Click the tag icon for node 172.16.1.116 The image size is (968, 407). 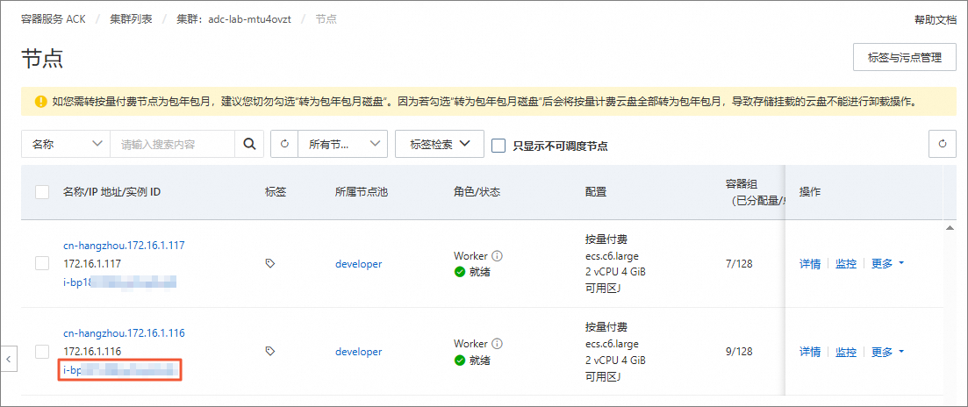(x=269, y=351)
